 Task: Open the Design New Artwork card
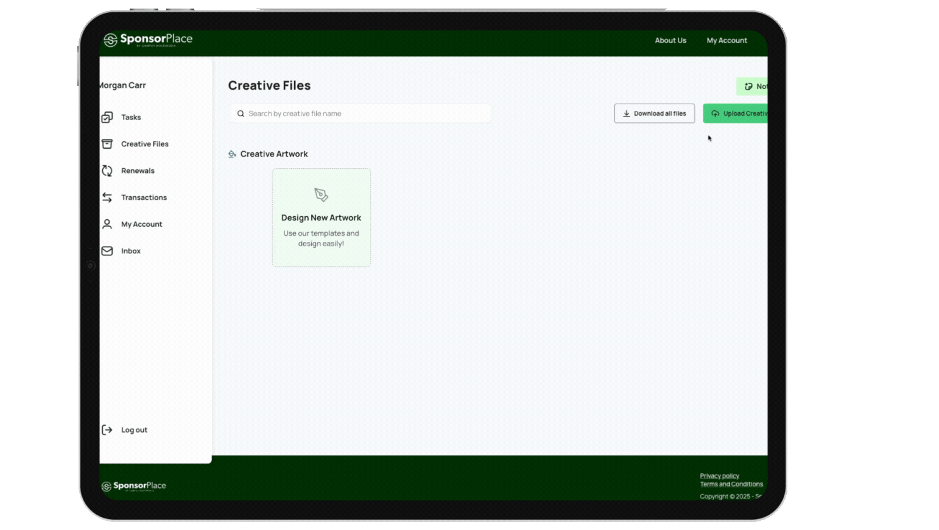pyautogui.click(x=321, y=217)
